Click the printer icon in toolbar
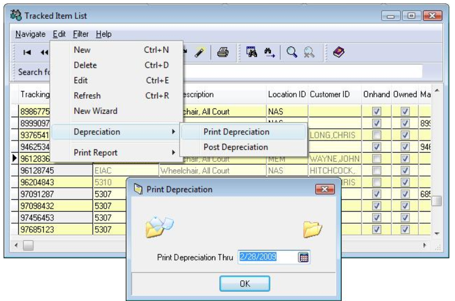Screen dimensions: 455x301 [223, 52]
